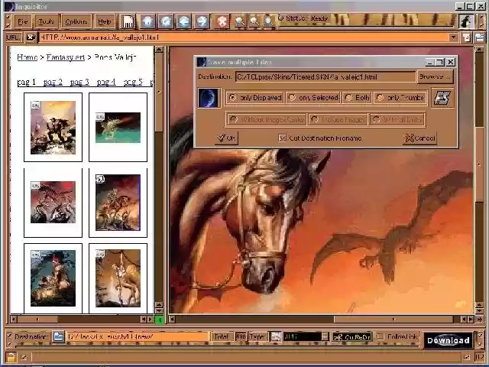Select the only Selected radio option
The image size is (489, 367).
(313, 98)
